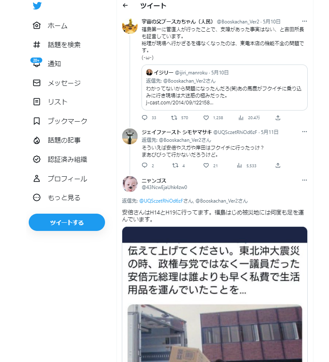
Task: Go back using the left arrow
Action: coord(125,5)
